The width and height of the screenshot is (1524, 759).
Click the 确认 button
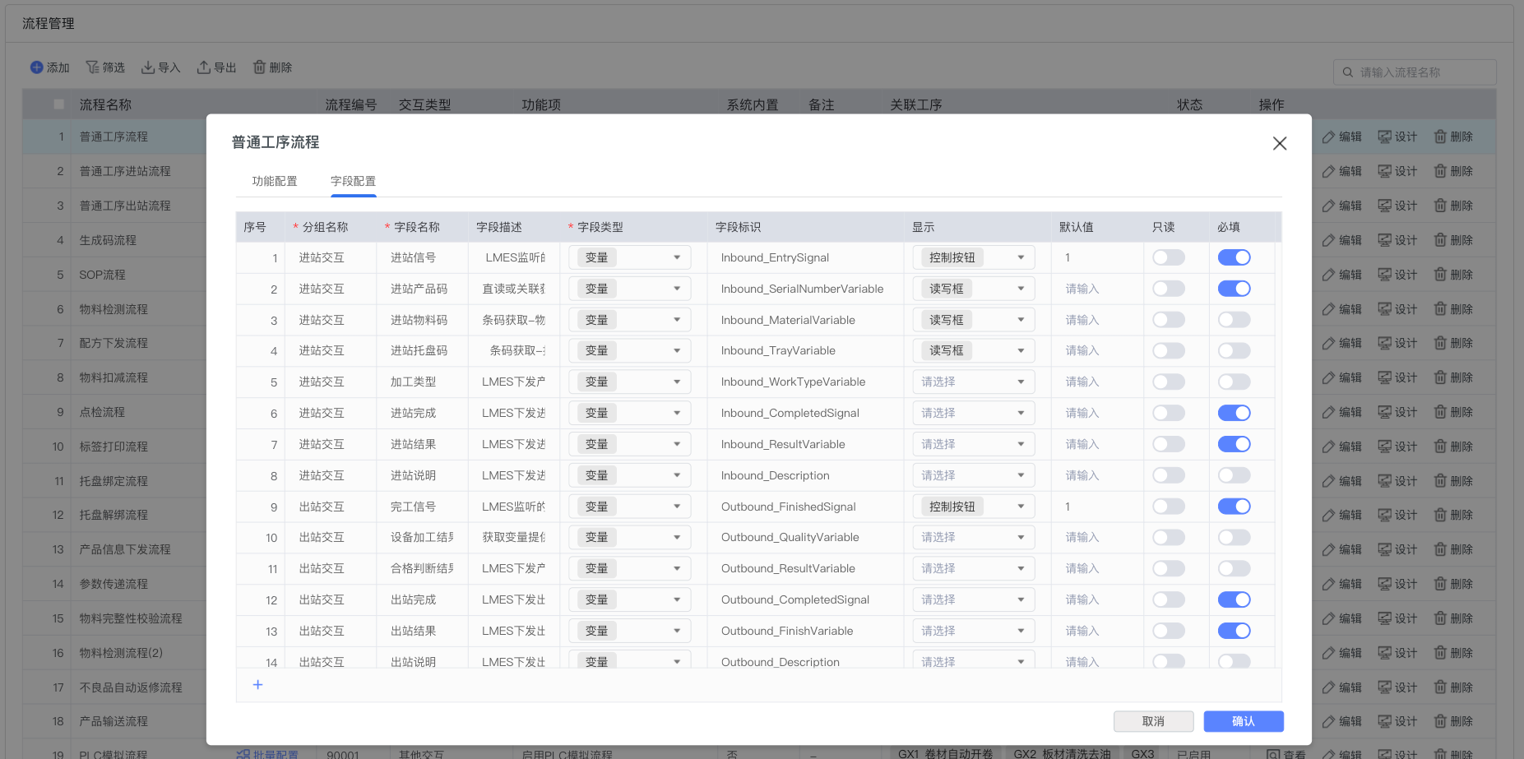coord(1243,721)
